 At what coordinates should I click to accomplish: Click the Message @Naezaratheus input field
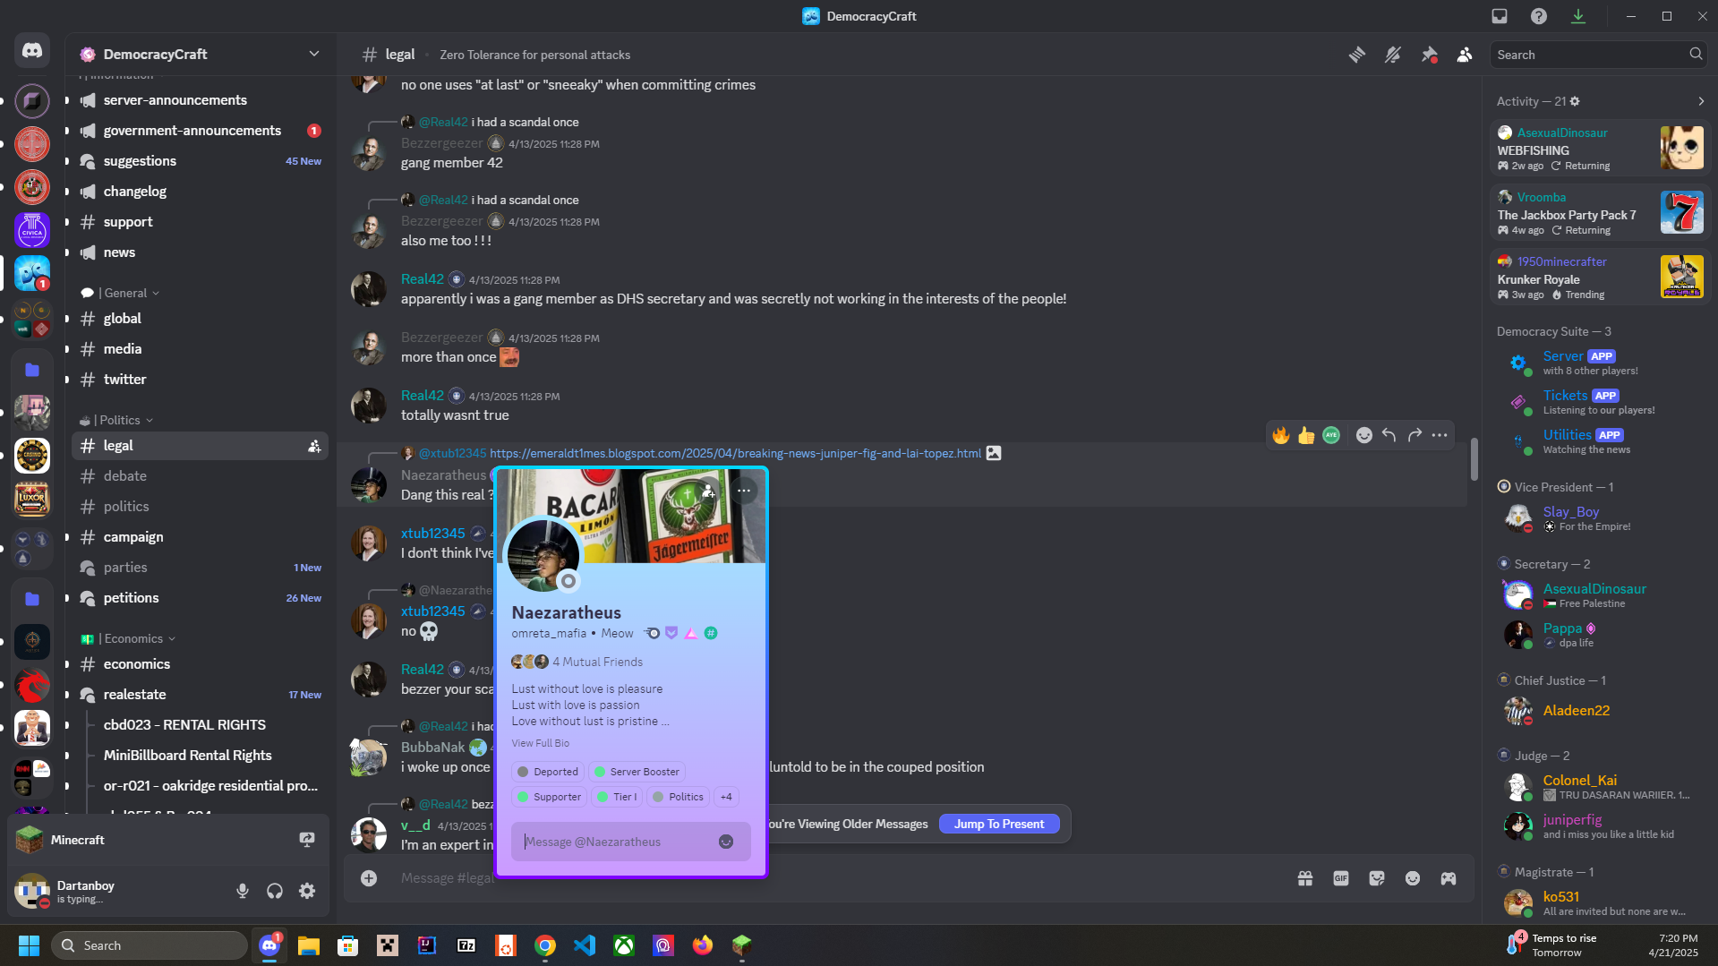618,842
